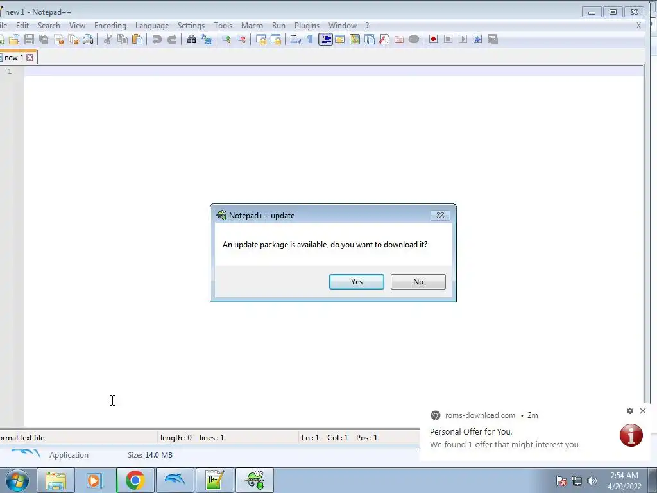Close the Notepad++ update dialog
657x493 pixels.
[x=440, y=216]
